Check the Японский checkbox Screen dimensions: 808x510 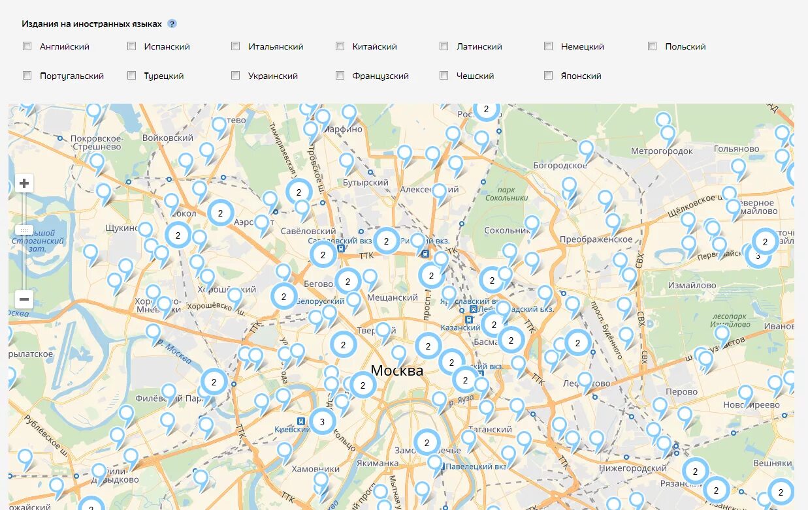pyautogui.click(x=549, y=76)
